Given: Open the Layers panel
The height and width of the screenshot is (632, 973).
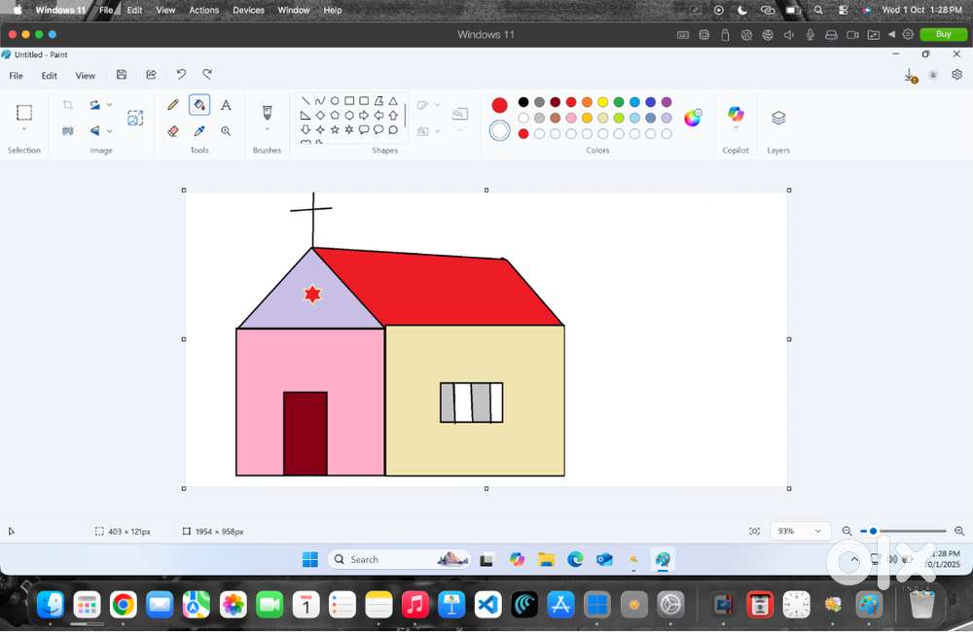Looking at the screenshot, I should coord(778,118).
